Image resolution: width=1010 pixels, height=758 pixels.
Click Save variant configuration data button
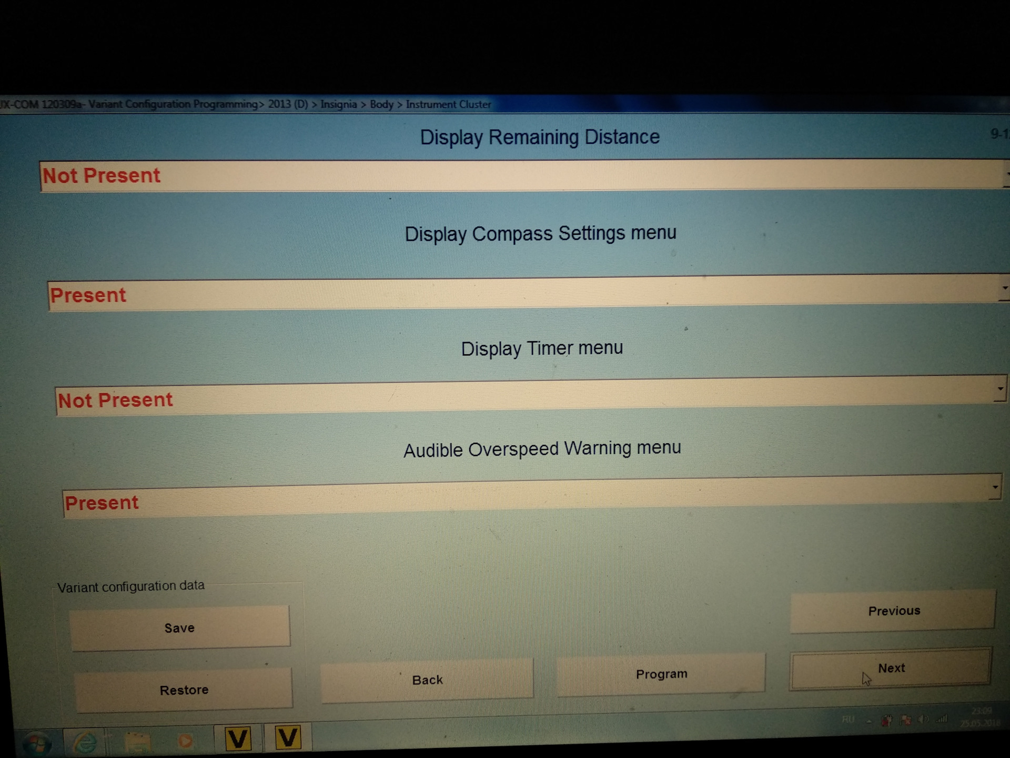(179, 627)
